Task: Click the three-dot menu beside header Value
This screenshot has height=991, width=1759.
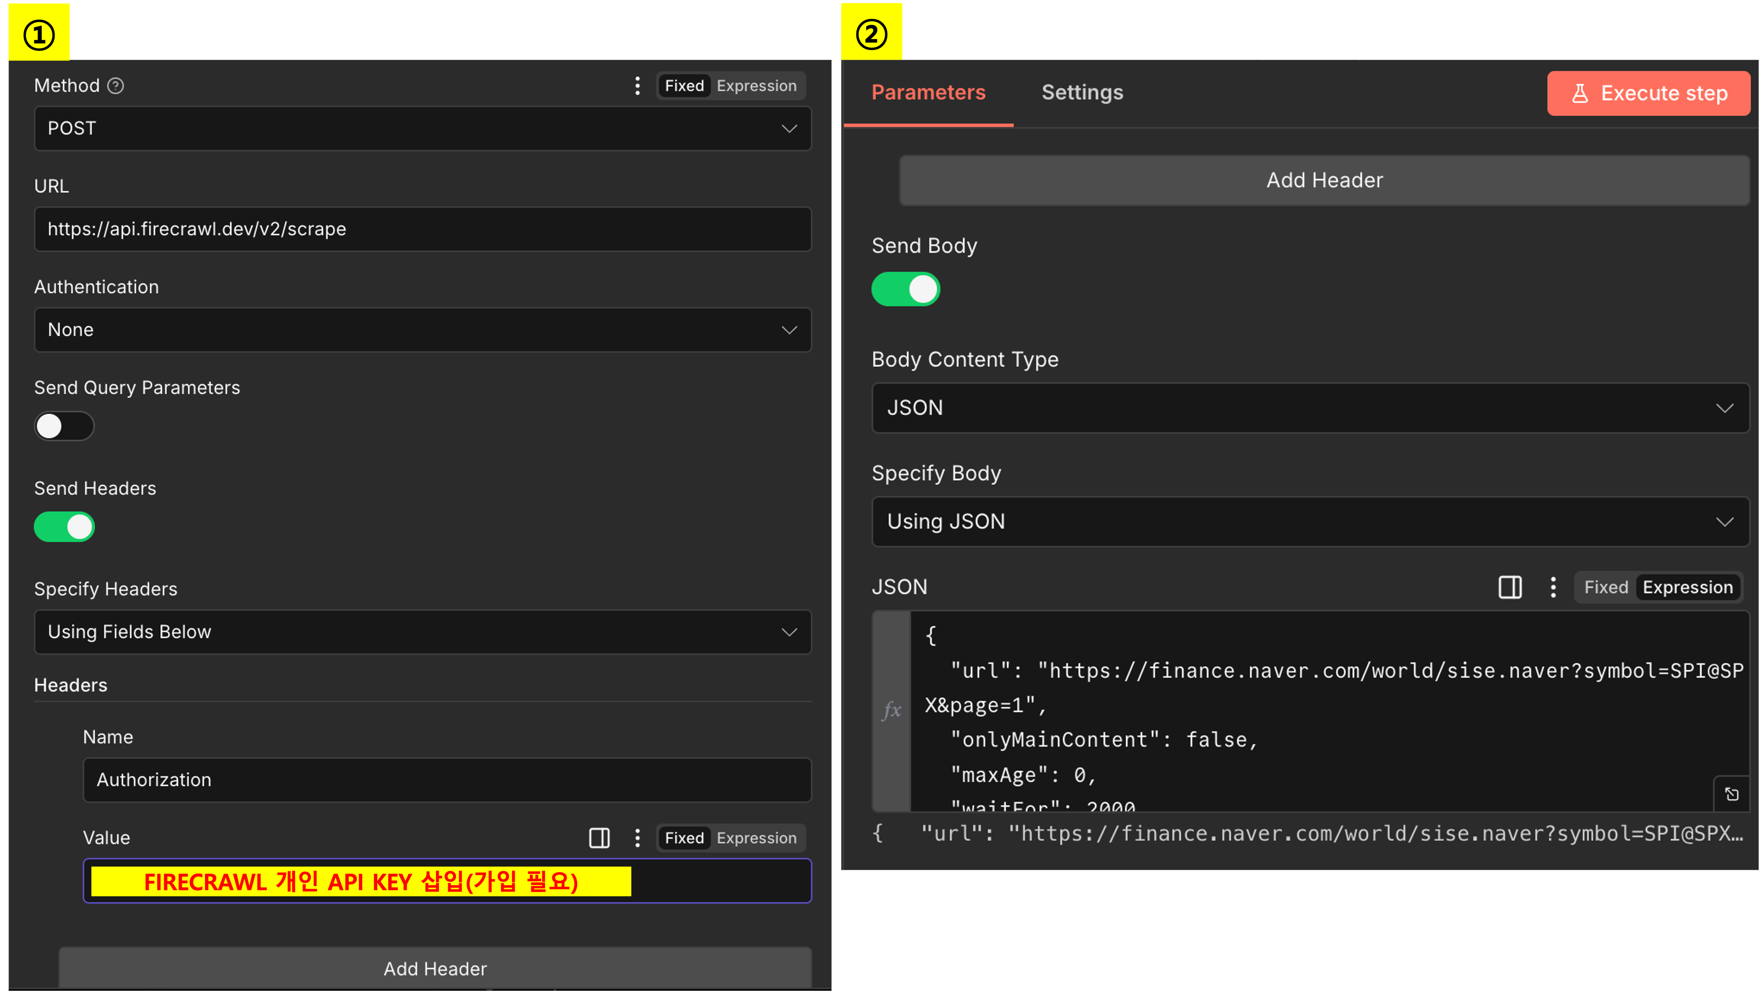Action: (x=637, y=838)
